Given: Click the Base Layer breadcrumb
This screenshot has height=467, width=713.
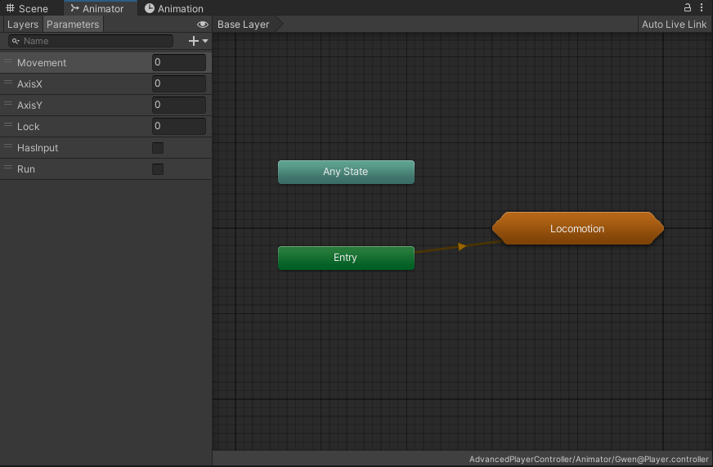Looking at the screenshot, I should click(x=244, y=25).
